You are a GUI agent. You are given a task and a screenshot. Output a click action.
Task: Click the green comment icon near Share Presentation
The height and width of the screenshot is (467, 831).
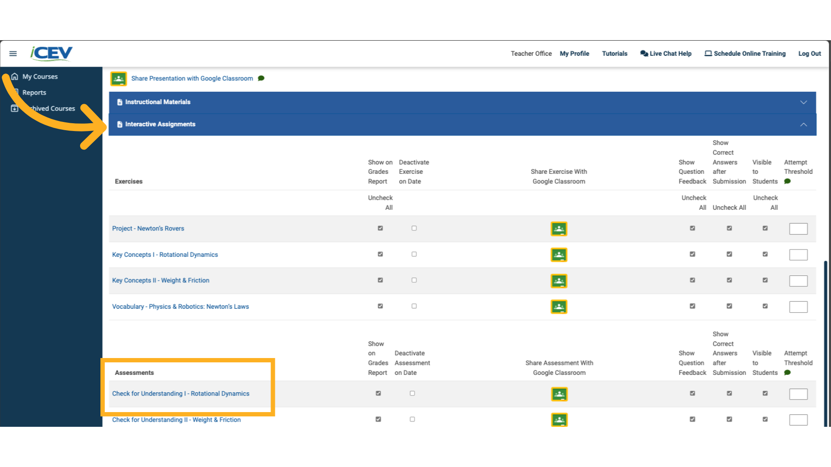[x=261, y=78]
